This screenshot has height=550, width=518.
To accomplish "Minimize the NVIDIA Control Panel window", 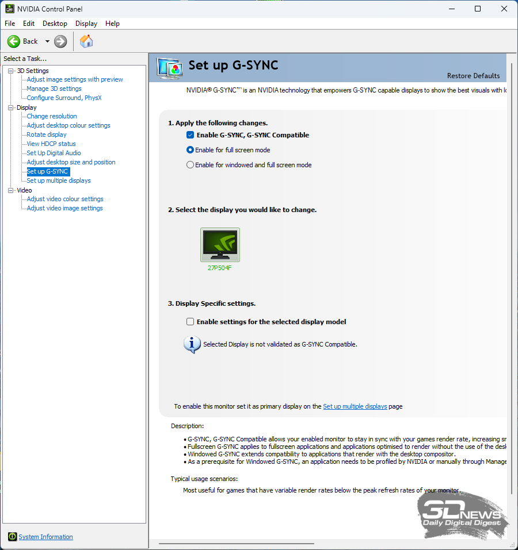I will [x=452, y=9].
